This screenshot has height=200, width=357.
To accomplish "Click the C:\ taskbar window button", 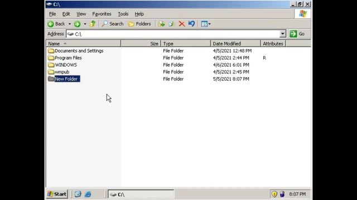I will (x=141, y=194).
